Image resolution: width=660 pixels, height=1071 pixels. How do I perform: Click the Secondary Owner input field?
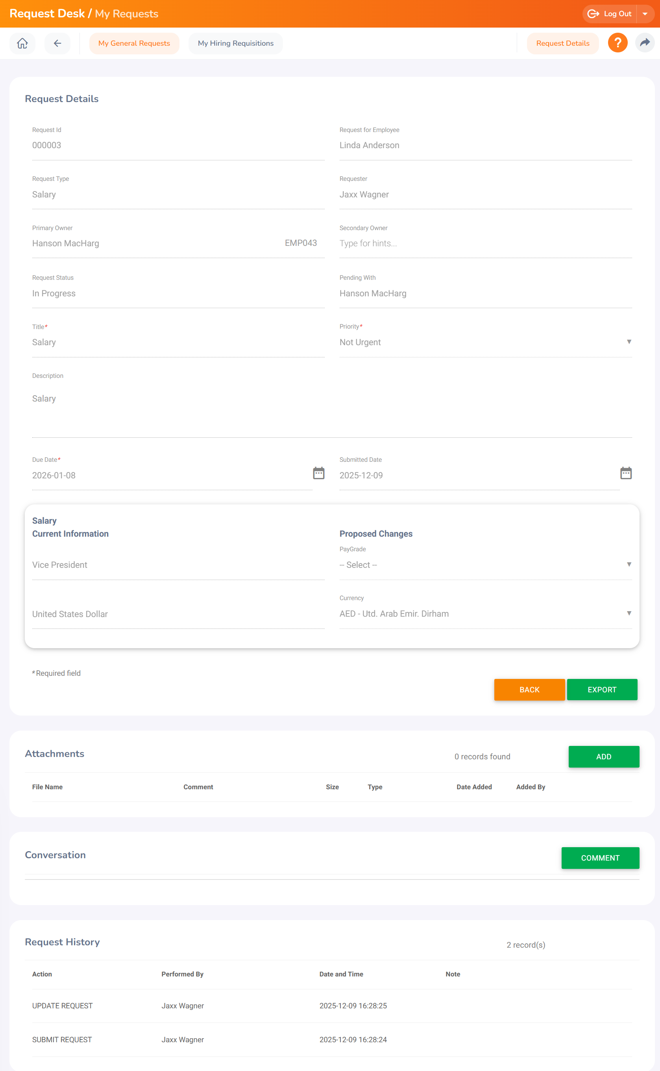[x=485, y=244]
